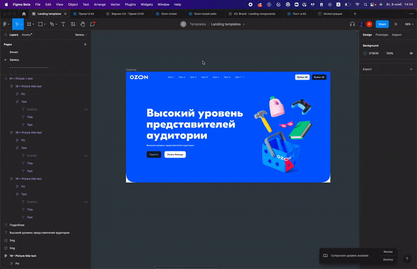Click the background color swatch 373E45

tap(365, 54)
